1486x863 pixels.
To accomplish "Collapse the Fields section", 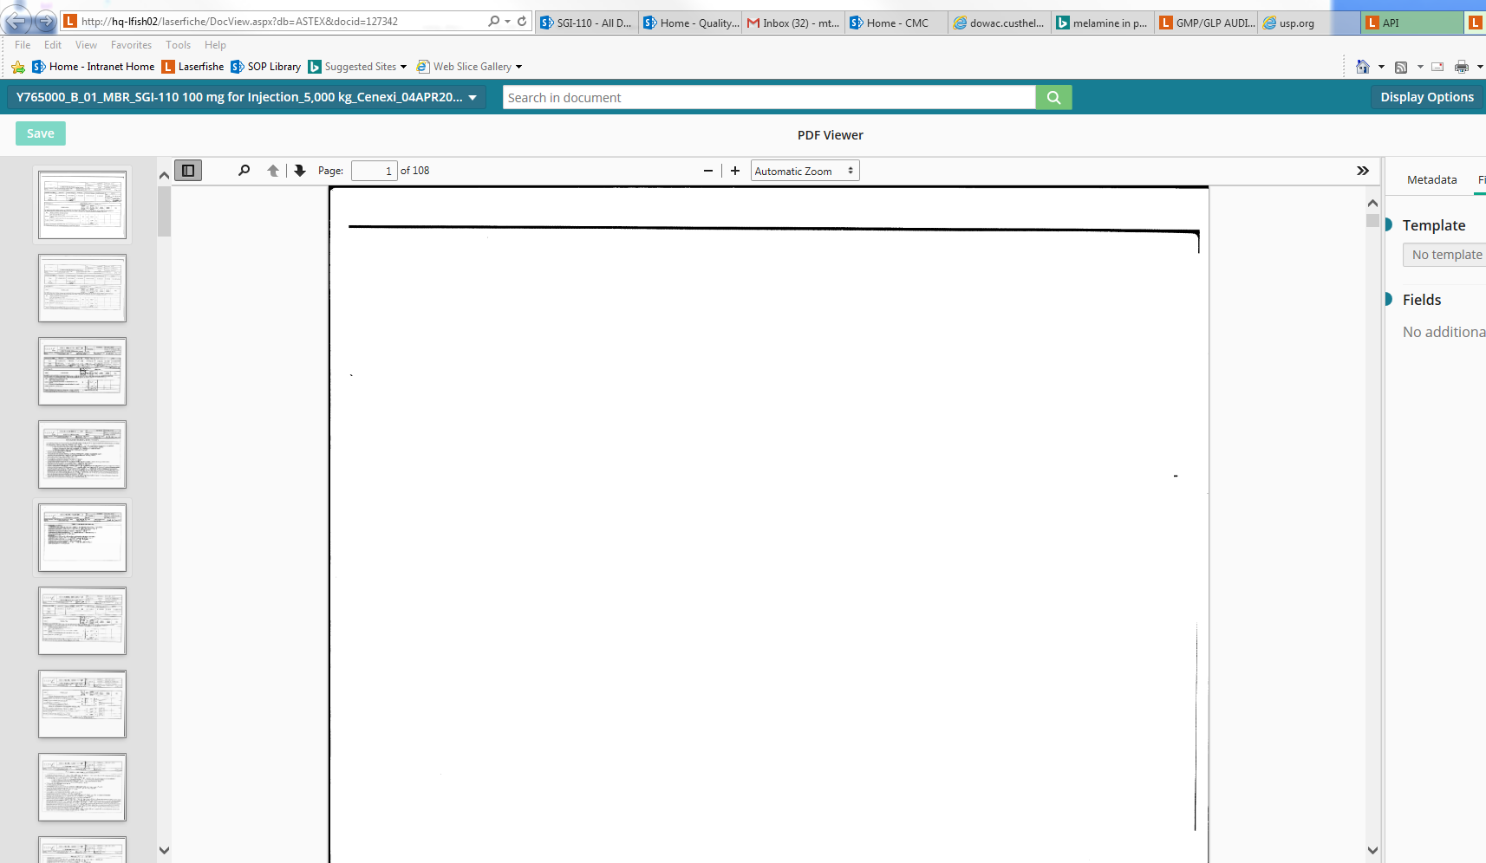I will coord(1388,300).
